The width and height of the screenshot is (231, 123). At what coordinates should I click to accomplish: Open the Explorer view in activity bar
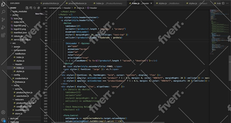point(3,4)
